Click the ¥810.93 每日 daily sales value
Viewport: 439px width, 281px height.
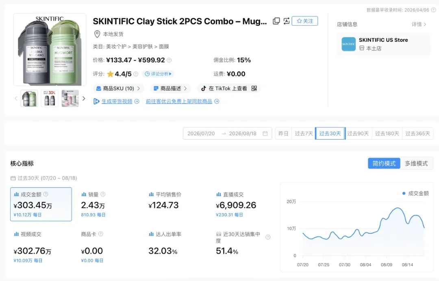(x=93, y=215)
